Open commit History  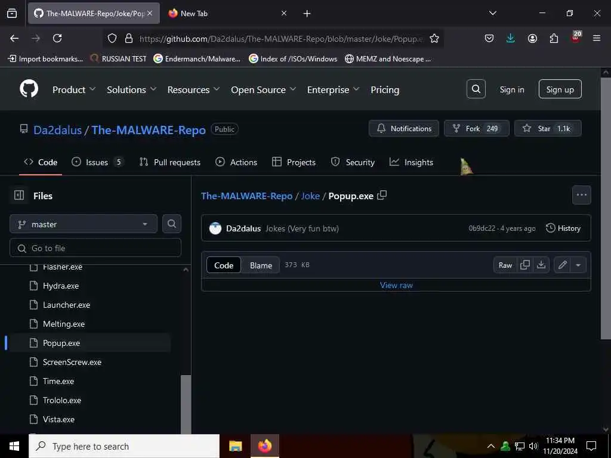pos(563,228)
